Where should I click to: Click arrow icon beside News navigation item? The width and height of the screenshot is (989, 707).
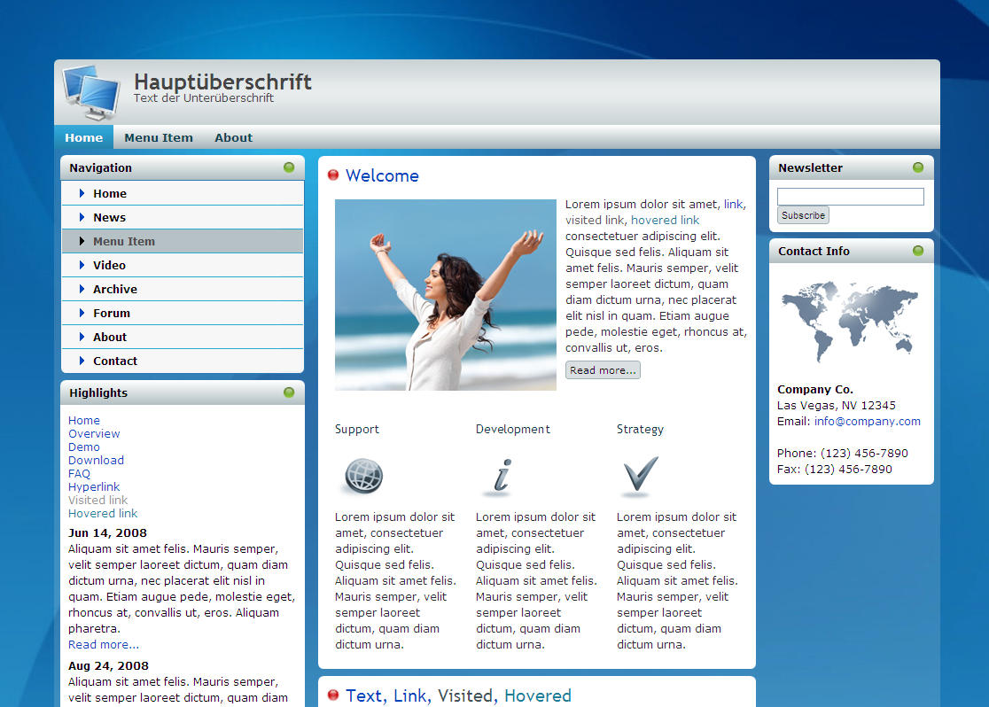coord(82,217)
